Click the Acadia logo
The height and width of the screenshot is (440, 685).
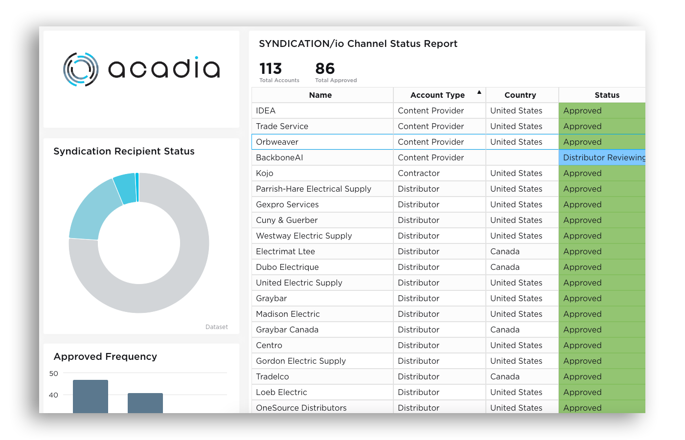tap(141, 69)
